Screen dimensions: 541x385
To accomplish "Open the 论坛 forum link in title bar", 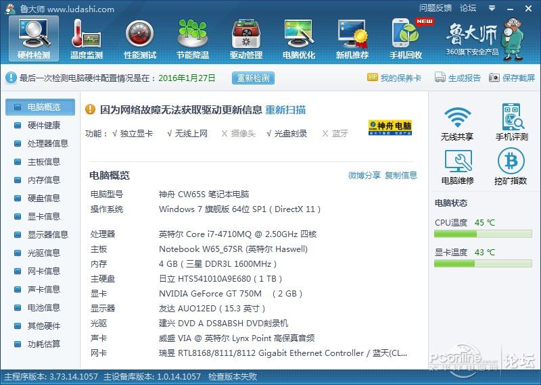I will click(x=468, y=8).
